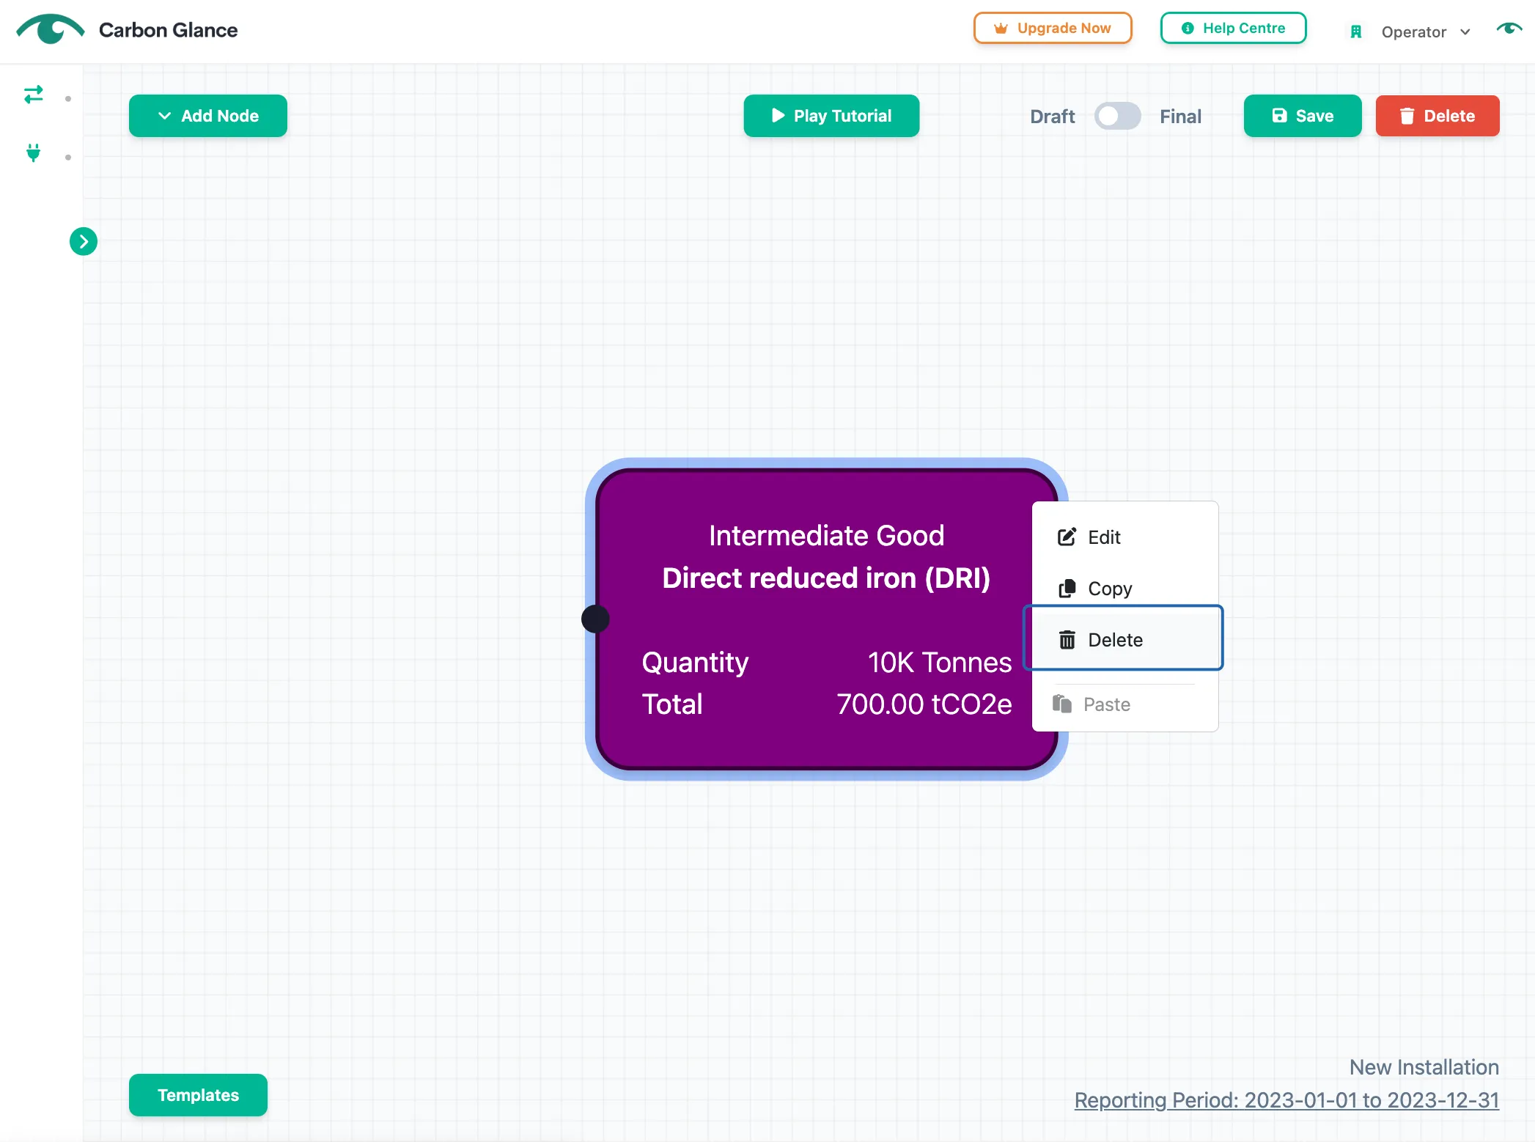Screen dimensions: 1535x1142
Task: Click the node's left connection handle
Action: (595, 619)
